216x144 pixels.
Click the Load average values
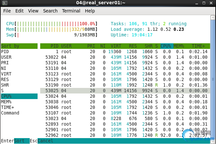pyautogui.click(x=166, y=29)
